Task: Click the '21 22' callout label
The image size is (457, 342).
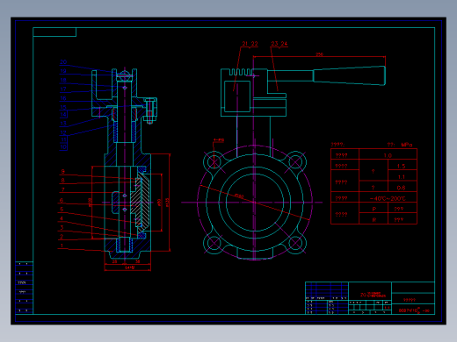Action: click(x=250, y=44)
